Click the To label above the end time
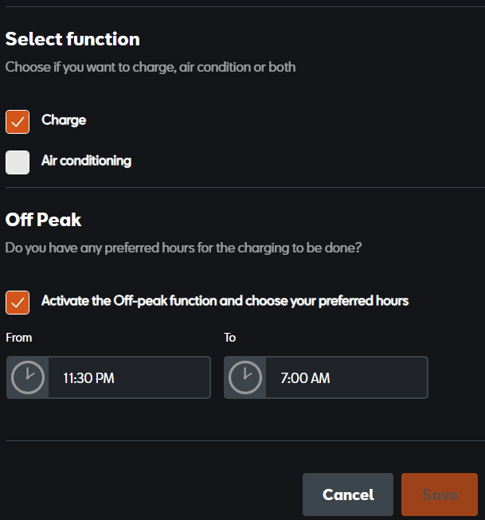Screen dimensions: 485x520 coord(230,338)
